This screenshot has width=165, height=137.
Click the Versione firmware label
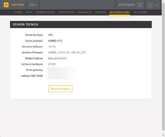pyautogui.click(x=32, y=52)
